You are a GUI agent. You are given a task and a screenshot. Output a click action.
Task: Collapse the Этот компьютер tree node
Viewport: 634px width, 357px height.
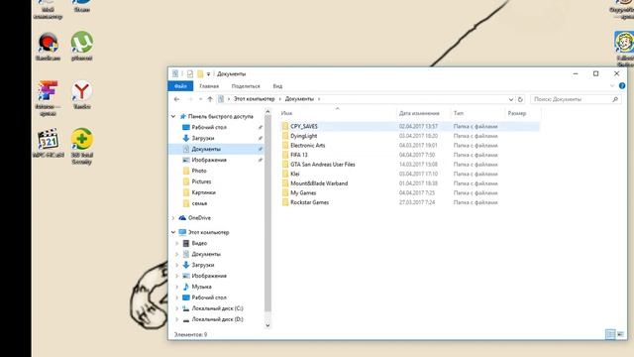pos(173,232)
